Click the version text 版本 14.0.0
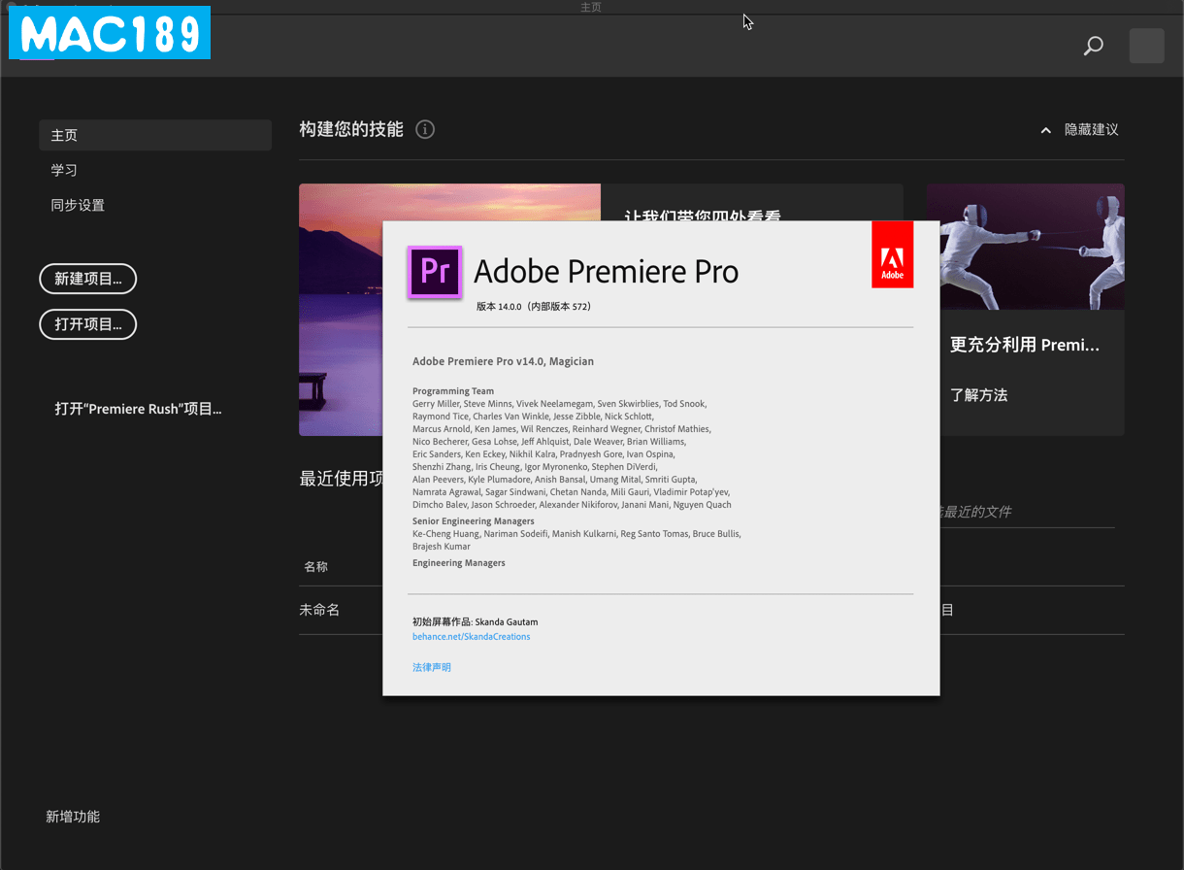 tap(534, 306)
